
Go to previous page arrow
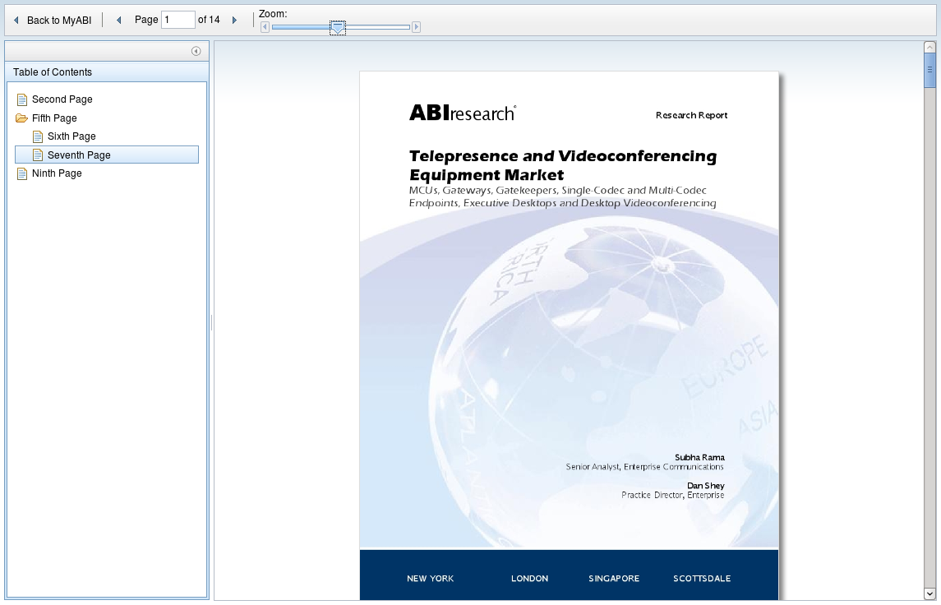tap(119, 21)
